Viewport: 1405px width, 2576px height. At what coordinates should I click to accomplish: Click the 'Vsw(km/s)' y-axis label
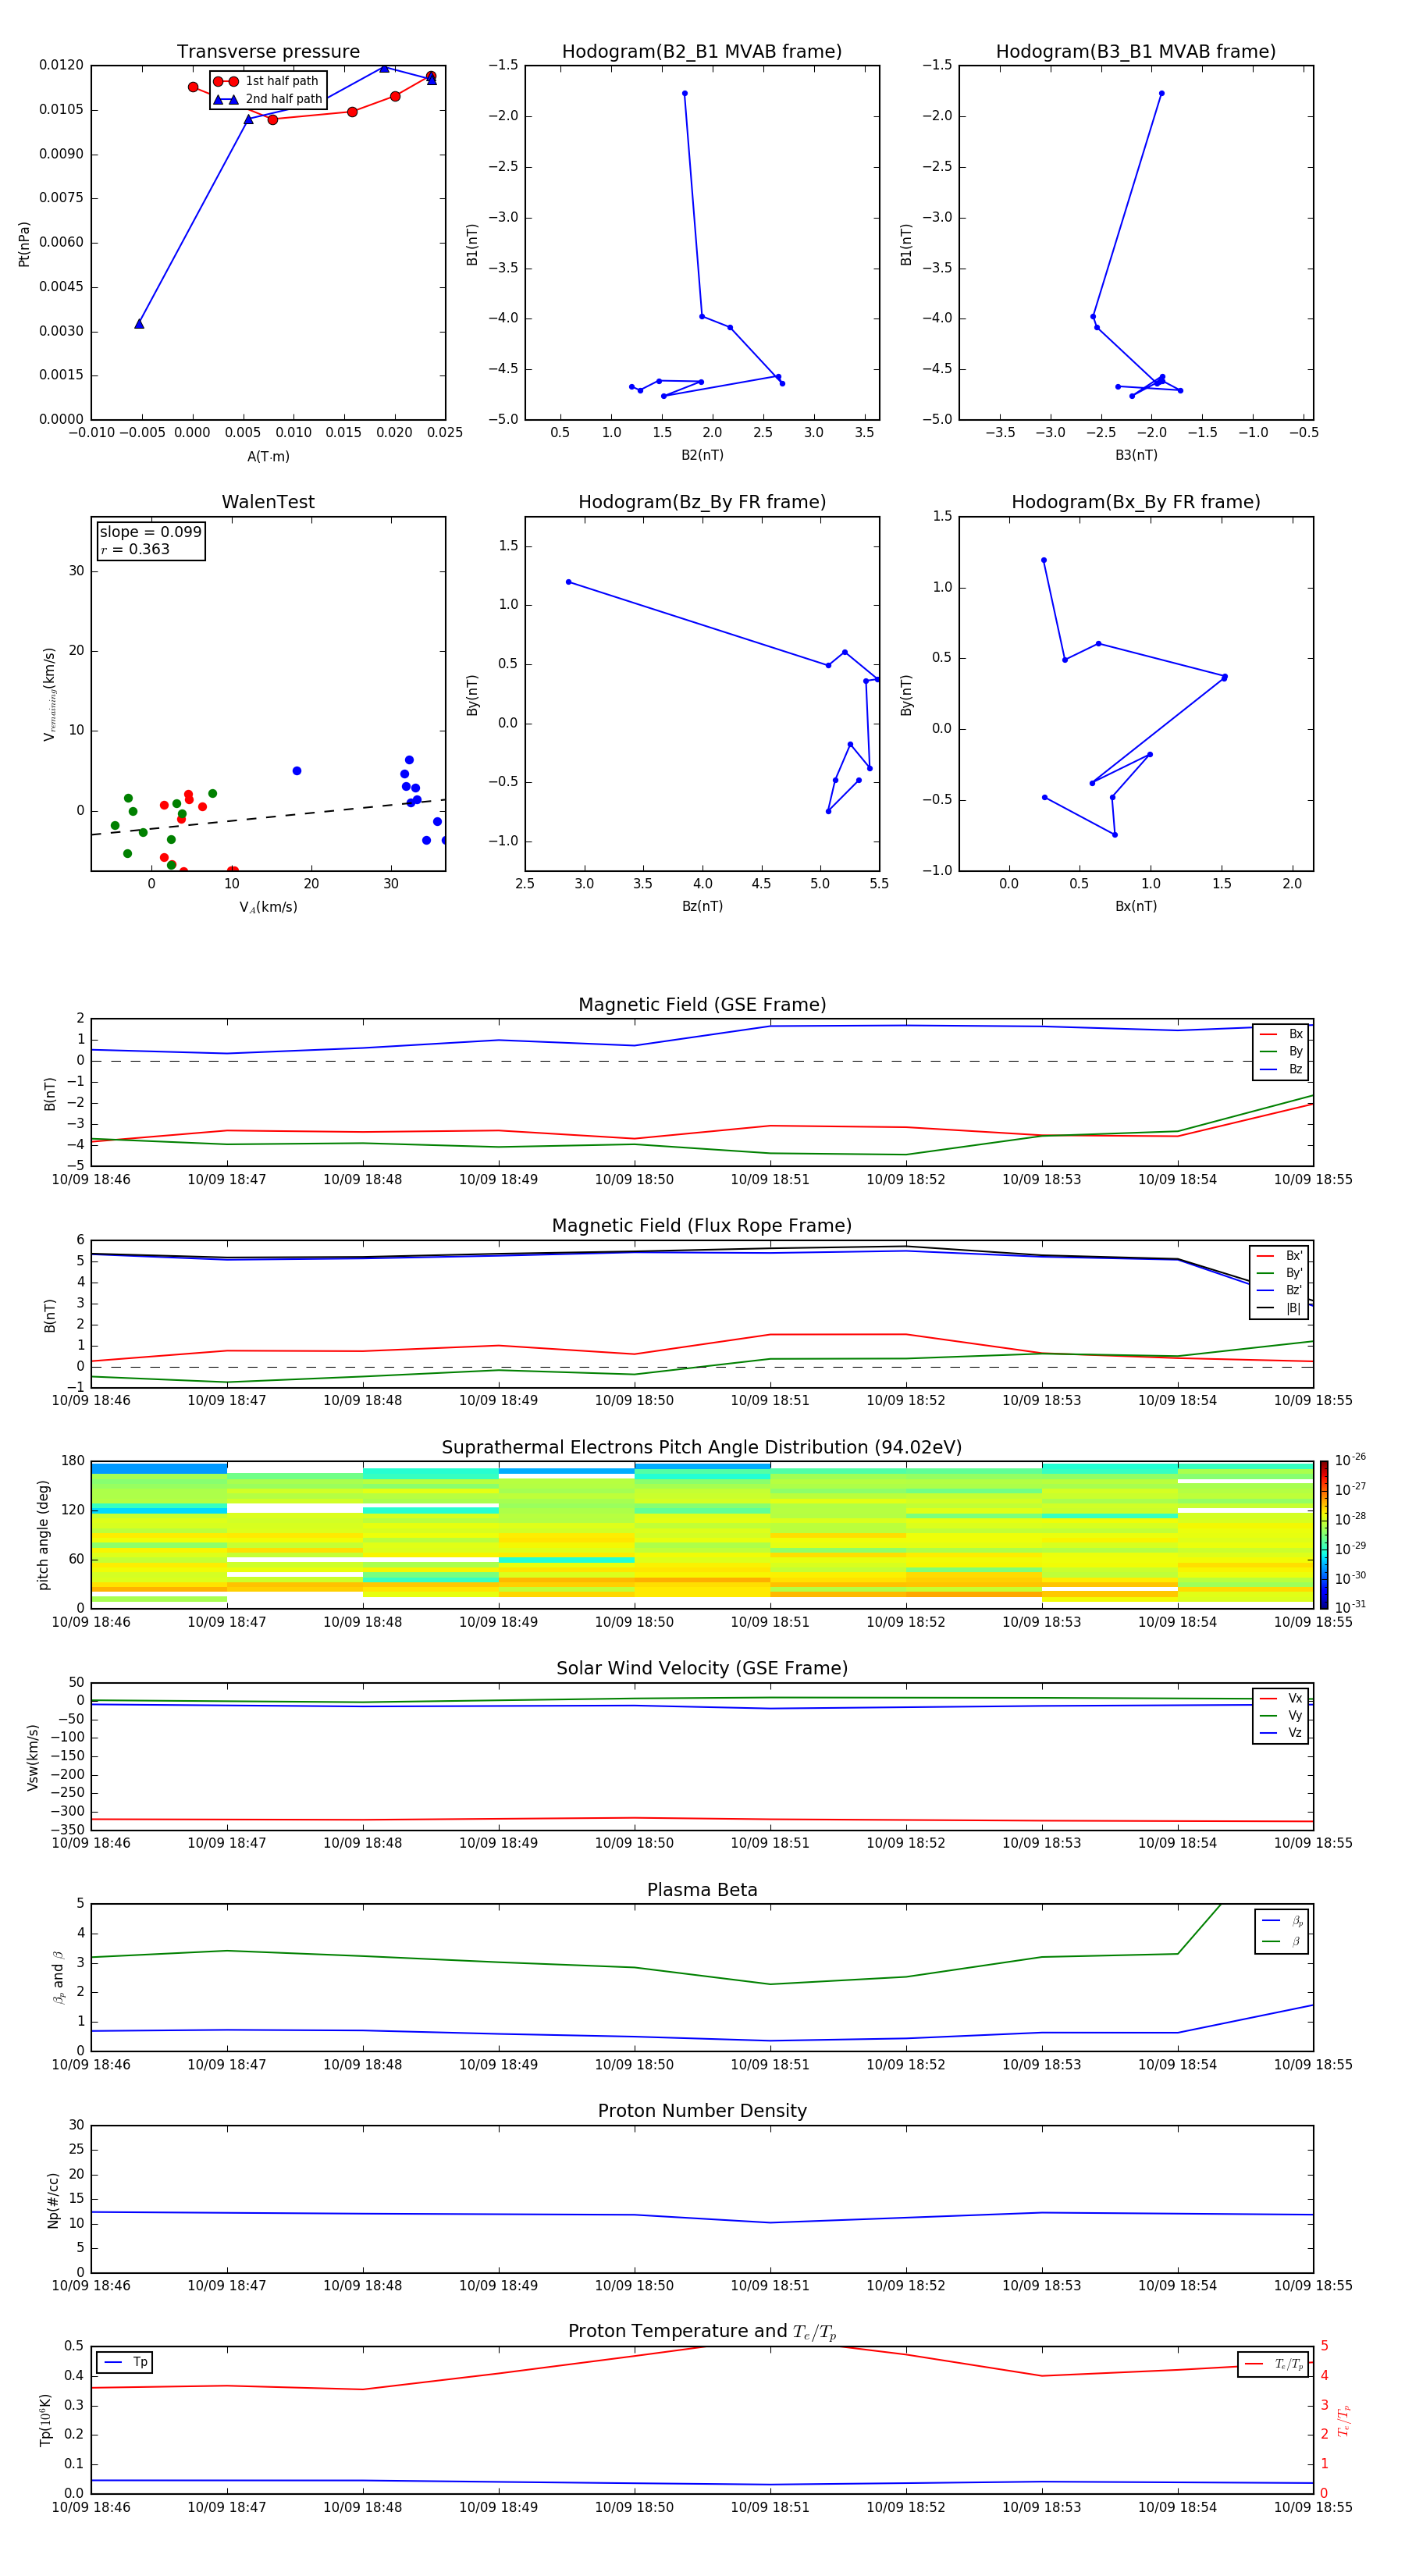tap(33, 1757)
